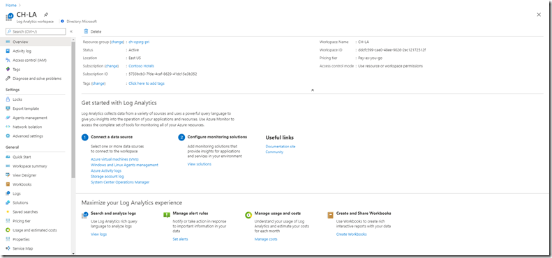Image resolution: width=552 pixels, height=258 pixels.
Task: Open Azure Activity logs link
Action: (x=106, y=170)
